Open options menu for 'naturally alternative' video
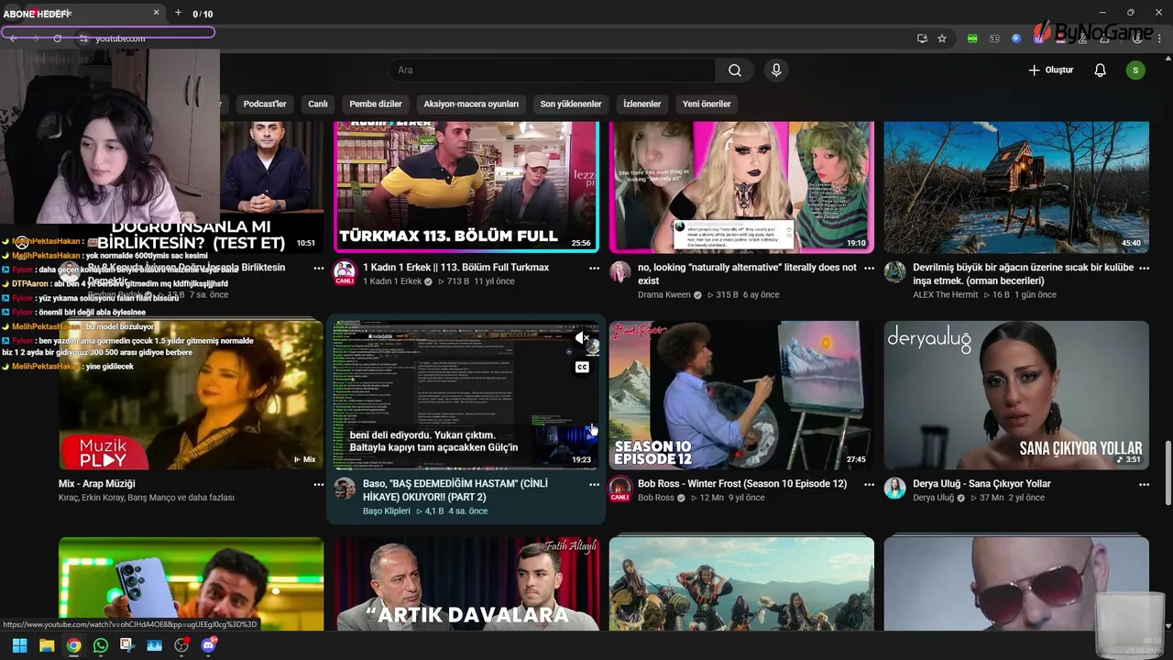 click(869, 269)
